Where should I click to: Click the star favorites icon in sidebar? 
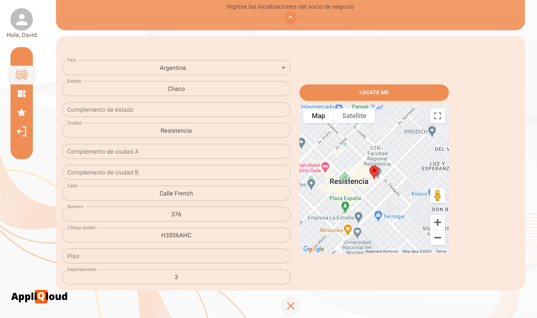coord(22,112)
